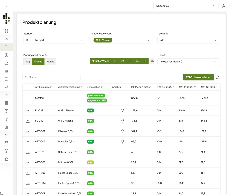Open the users icon in sidebar
Viewport: 227px width, 195px height.
6,143
